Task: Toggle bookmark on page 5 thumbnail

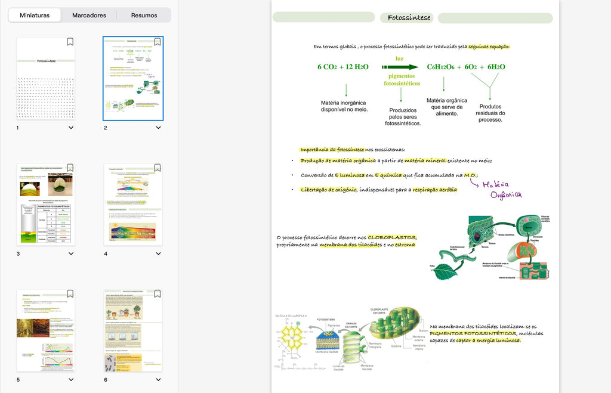Action: pos(70,293)
